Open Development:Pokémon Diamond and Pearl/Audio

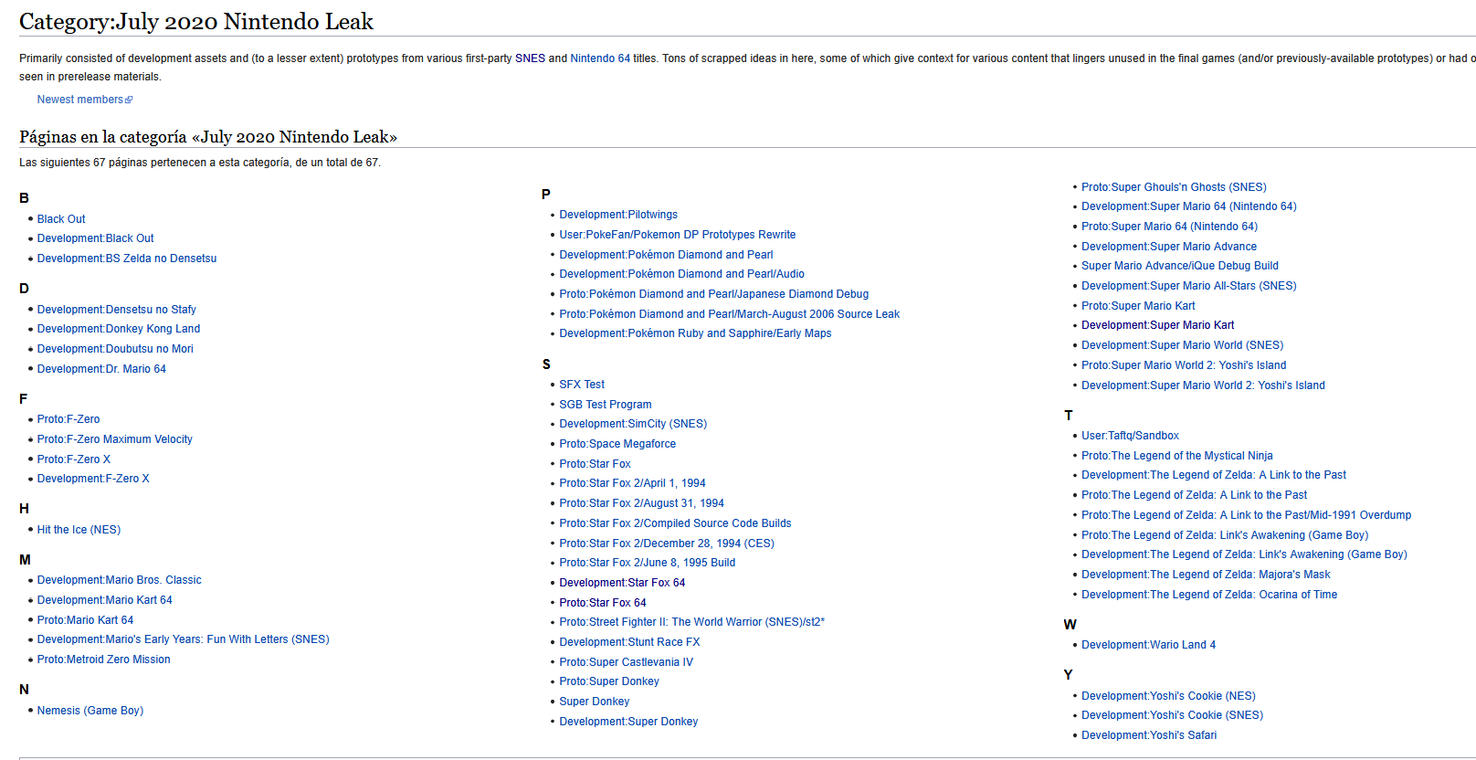click(682, 274)
